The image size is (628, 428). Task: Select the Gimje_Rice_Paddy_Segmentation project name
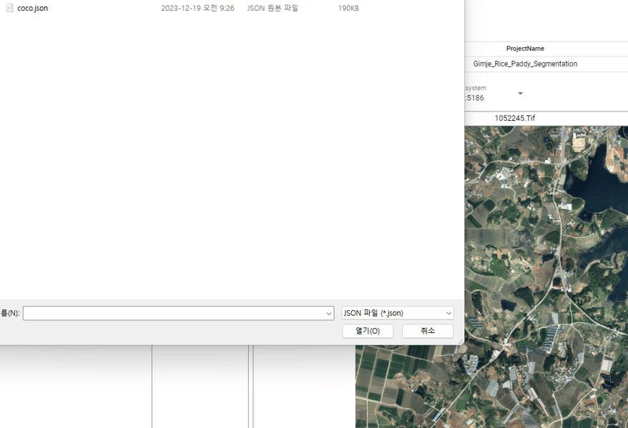pos(524,63)
